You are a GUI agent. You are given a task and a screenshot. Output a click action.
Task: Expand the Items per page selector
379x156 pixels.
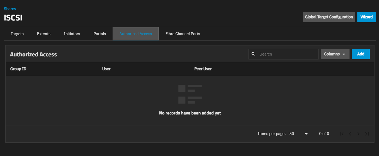coord(299,134)
